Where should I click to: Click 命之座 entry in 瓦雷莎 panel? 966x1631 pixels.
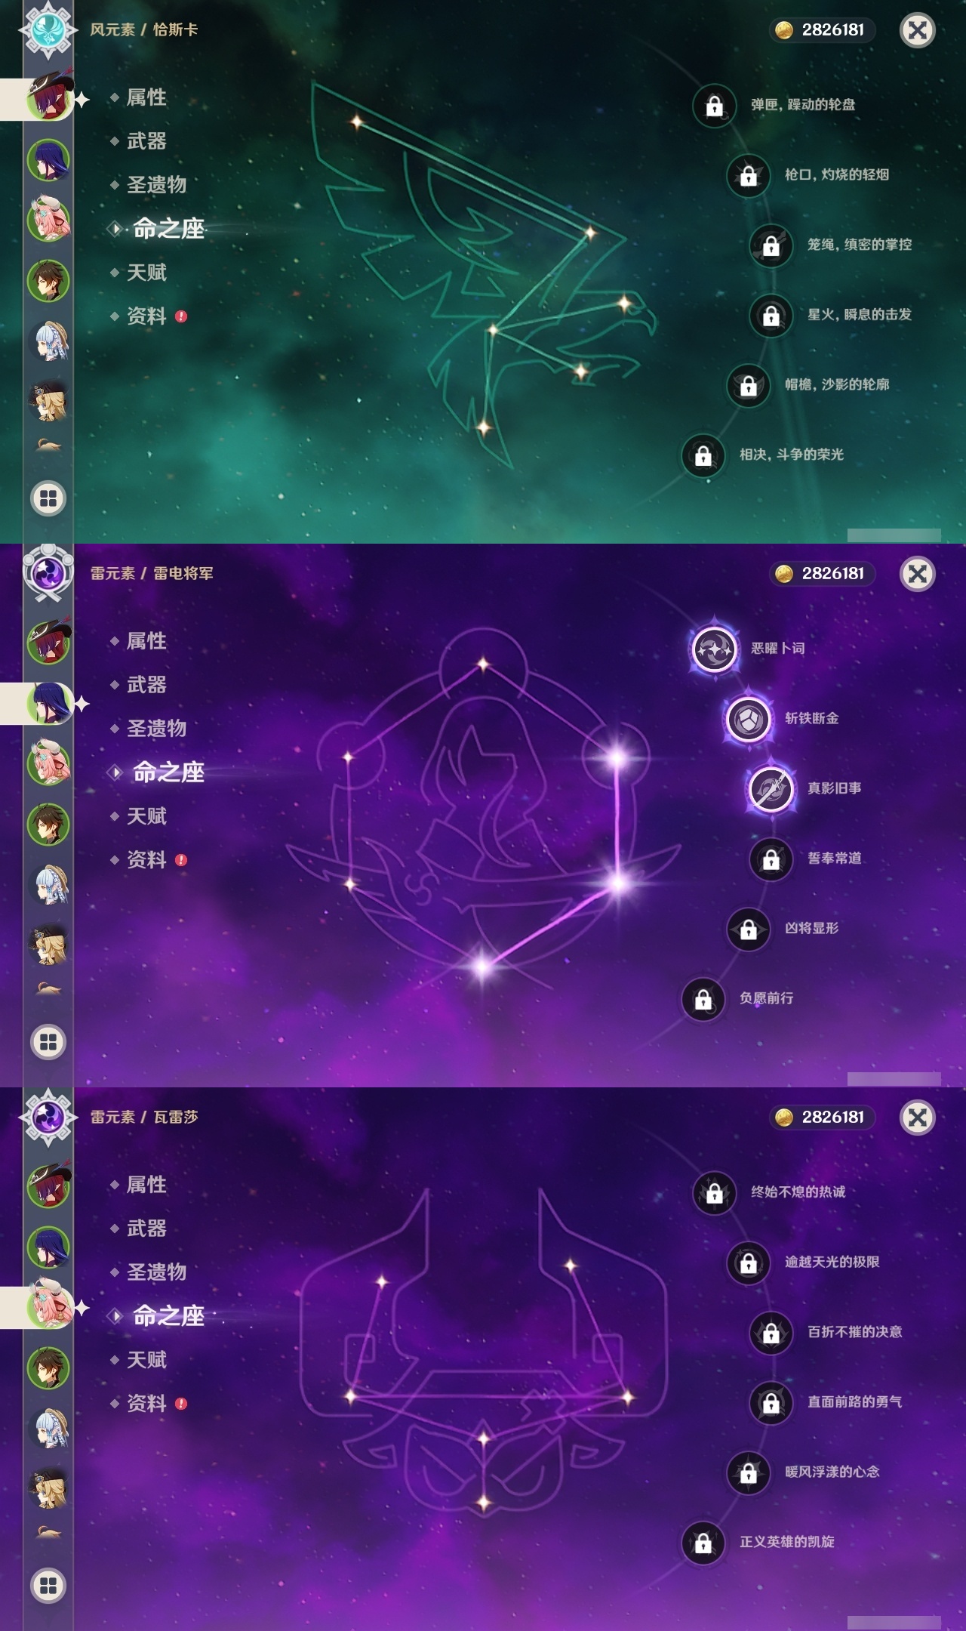coord(168,1316)
